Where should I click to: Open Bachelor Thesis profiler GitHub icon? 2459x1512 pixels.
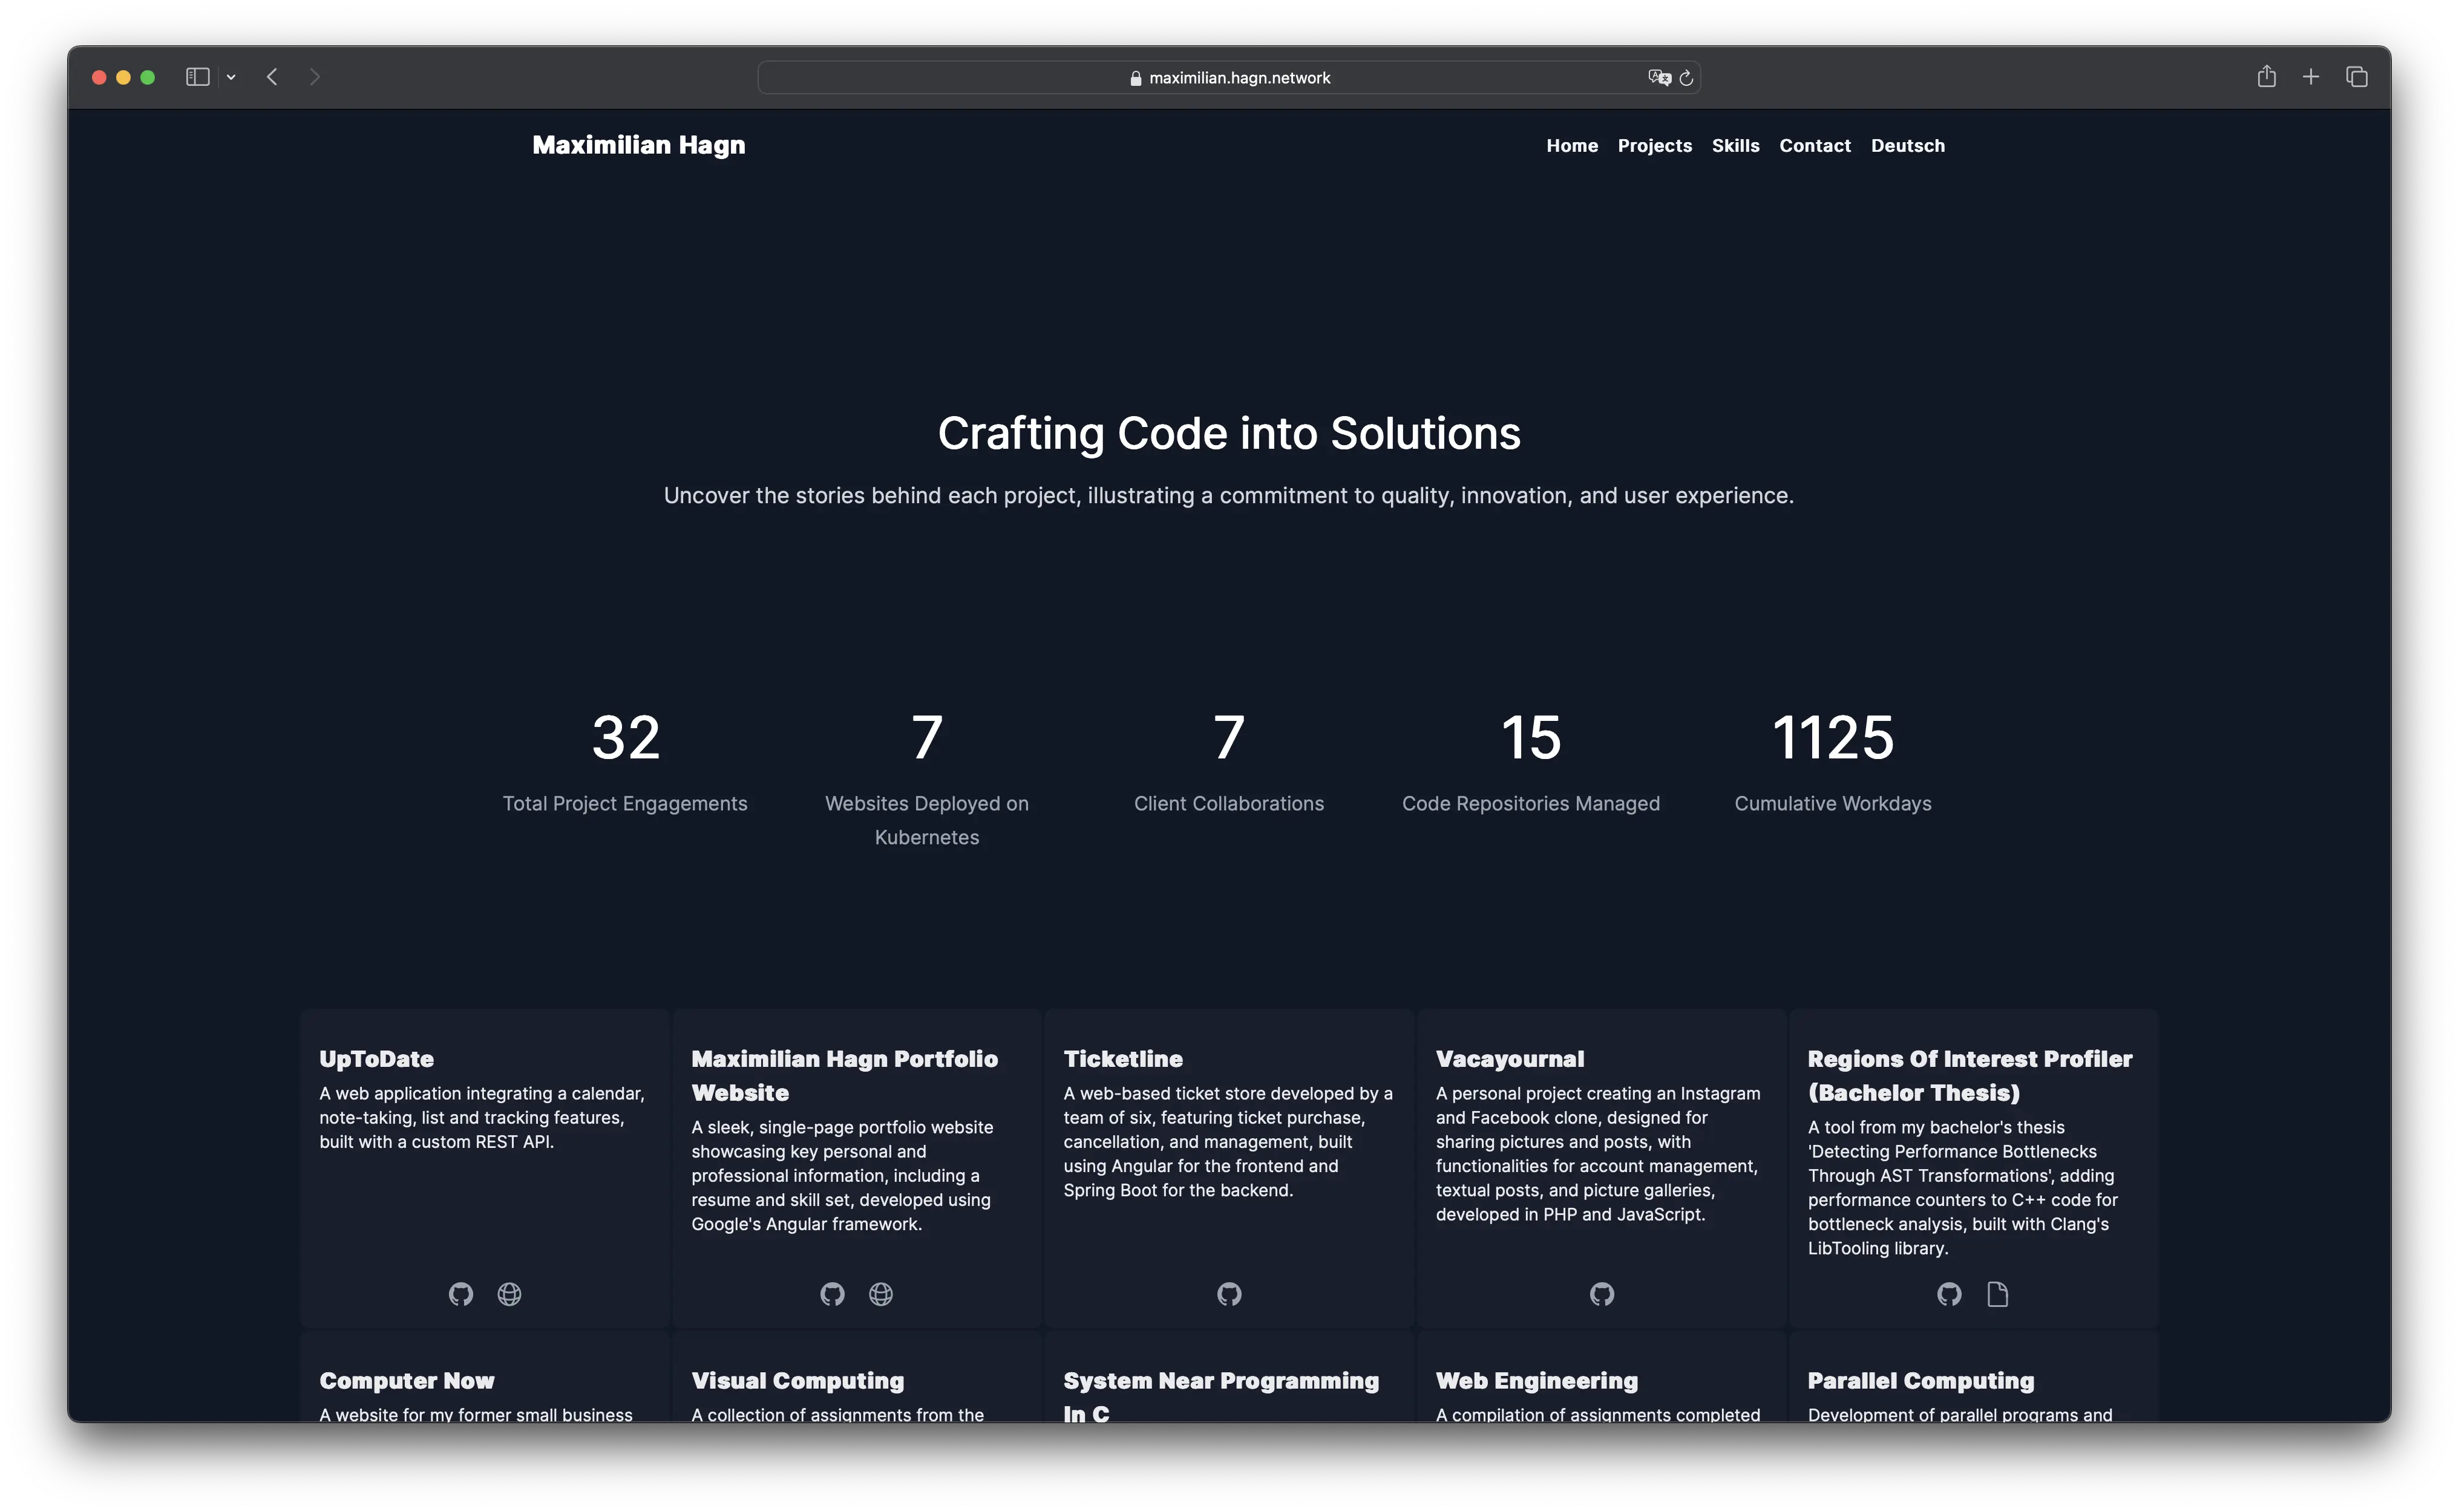pos(1949,1294)
